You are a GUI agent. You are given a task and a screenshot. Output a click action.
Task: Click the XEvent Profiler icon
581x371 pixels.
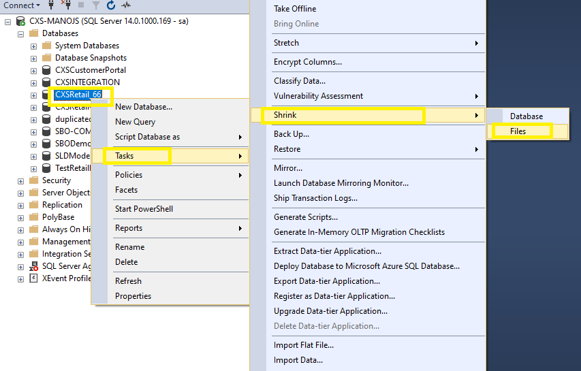click(x=34, y=278)
